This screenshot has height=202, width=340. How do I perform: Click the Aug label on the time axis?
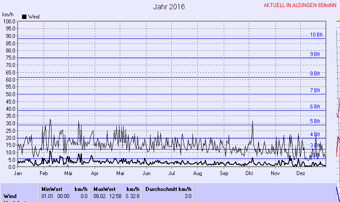[x=198, y=174]
